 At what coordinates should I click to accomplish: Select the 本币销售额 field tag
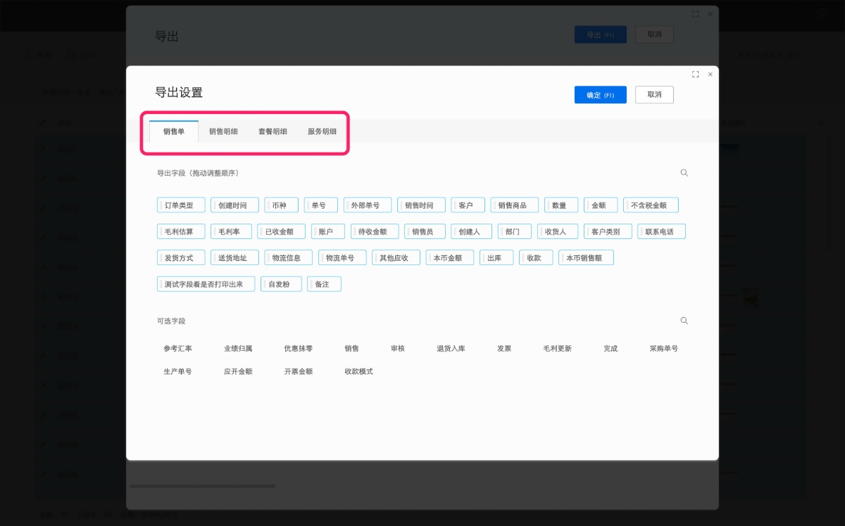click(586, 257)
